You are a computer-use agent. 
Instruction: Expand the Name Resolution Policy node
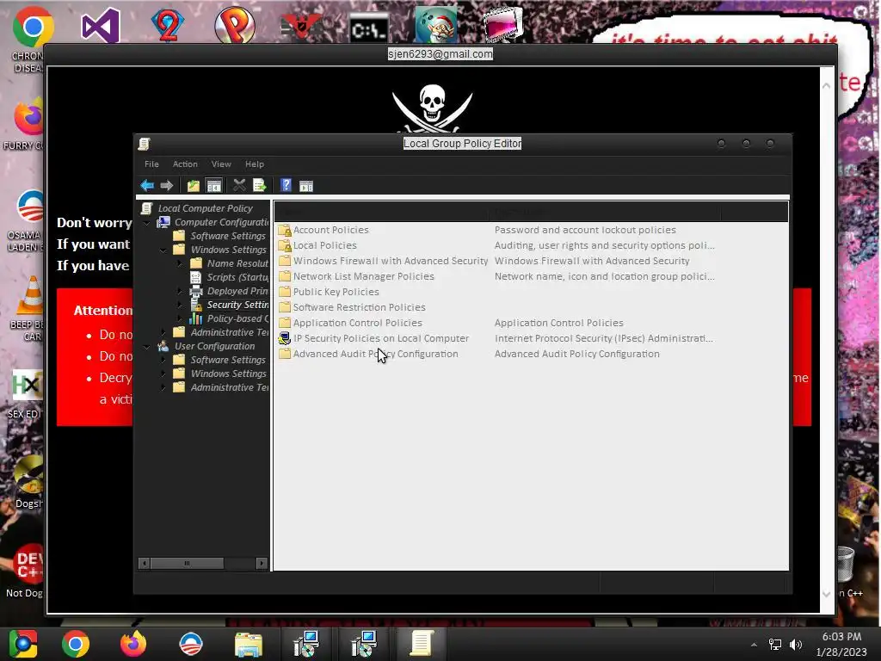point(180,263)
